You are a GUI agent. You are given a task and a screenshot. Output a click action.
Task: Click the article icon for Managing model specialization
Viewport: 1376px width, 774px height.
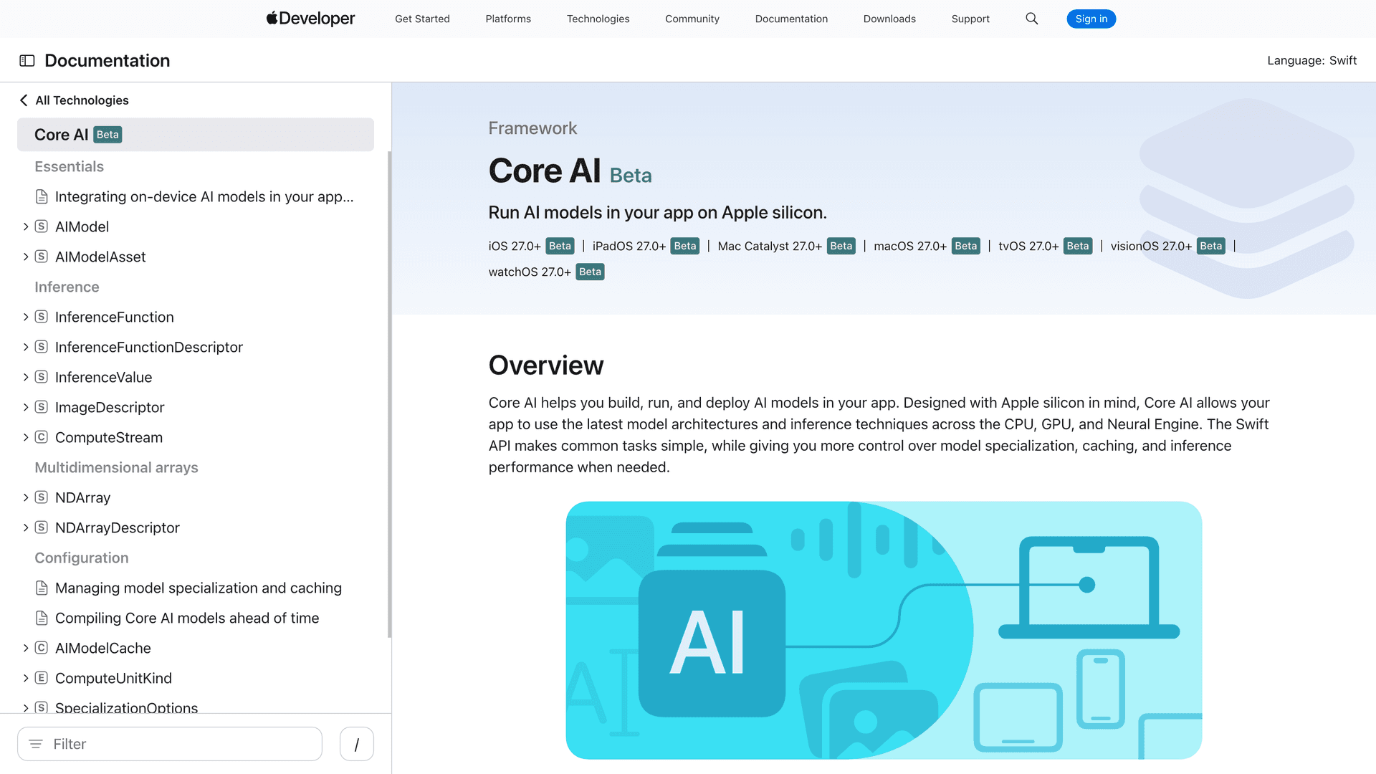click(42, 588)
